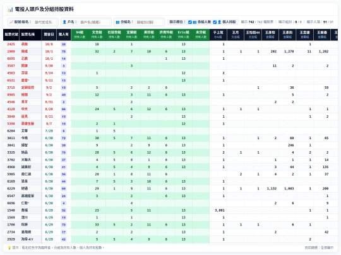Click the 42 shares value in row 2734
The width and height of the screenshot is (341, 255).
tap(326, 232)
